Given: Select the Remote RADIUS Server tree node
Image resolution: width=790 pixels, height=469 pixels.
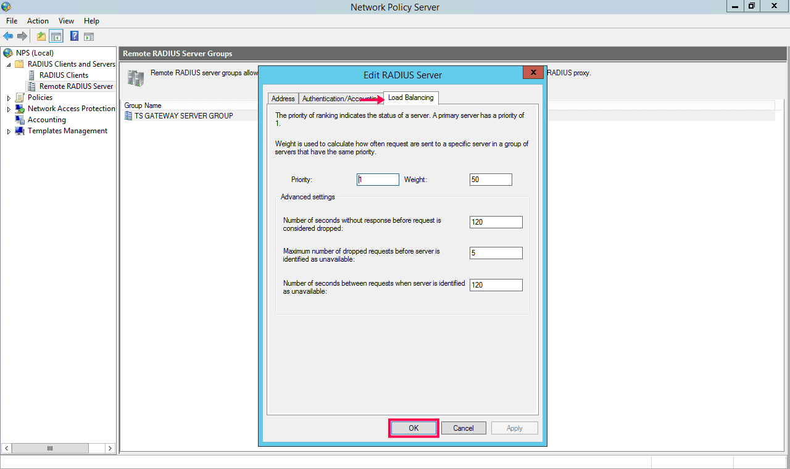Looking at the screenshot, I should (76, 86).
